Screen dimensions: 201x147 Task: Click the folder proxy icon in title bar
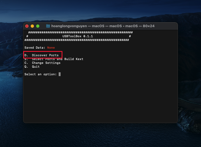click(48, 26)
